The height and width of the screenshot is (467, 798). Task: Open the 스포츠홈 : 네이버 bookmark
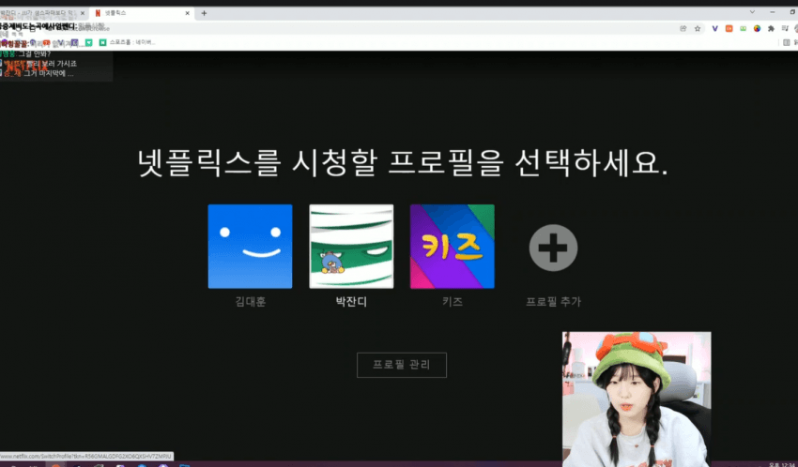(x=128, y=42)
